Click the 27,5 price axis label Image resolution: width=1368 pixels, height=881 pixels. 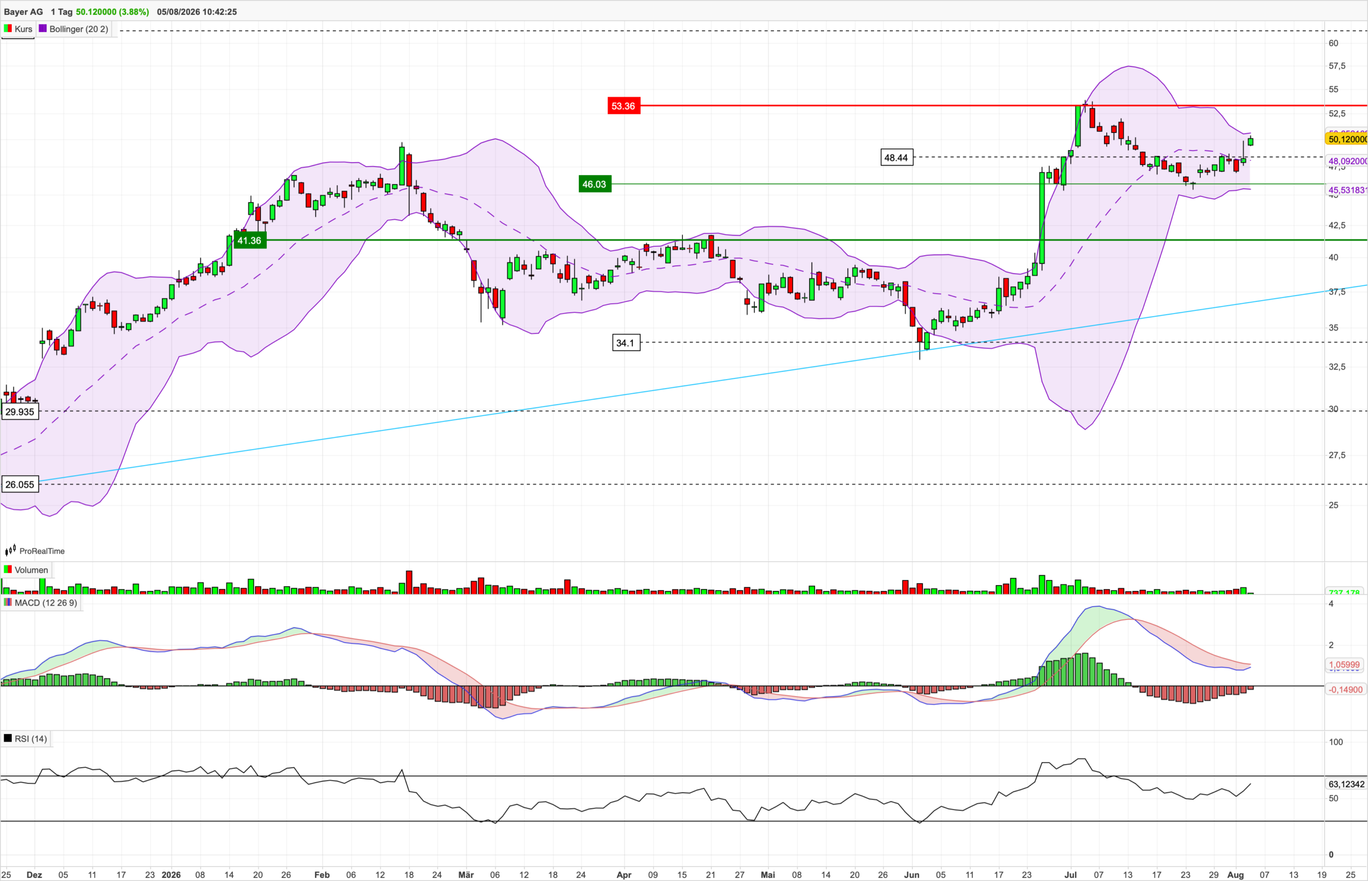[1337, 455]
